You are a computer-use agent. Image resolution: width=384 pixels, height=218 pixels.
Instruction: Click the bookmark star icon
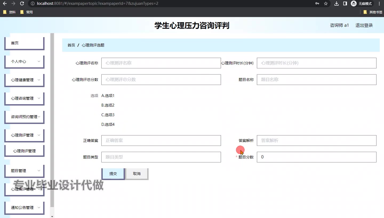326,3
